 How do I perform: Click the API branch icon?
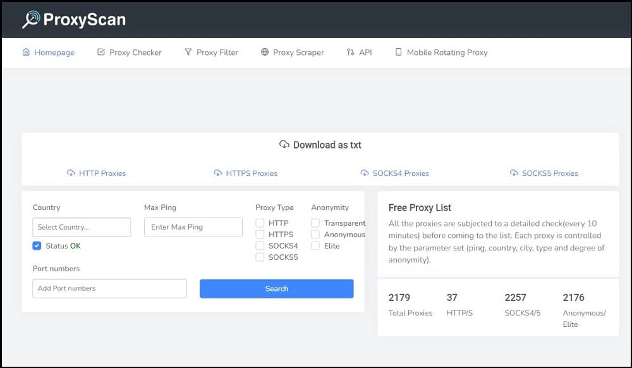[x=350, y=52]
